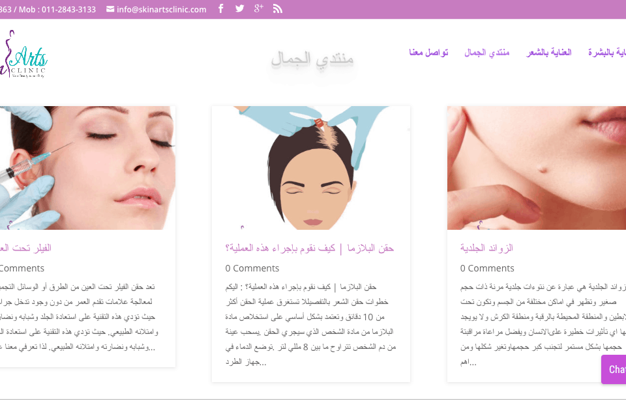Click the Google Plus icon
Viewport: 626px width, 401px height.
tap(259, 8)
